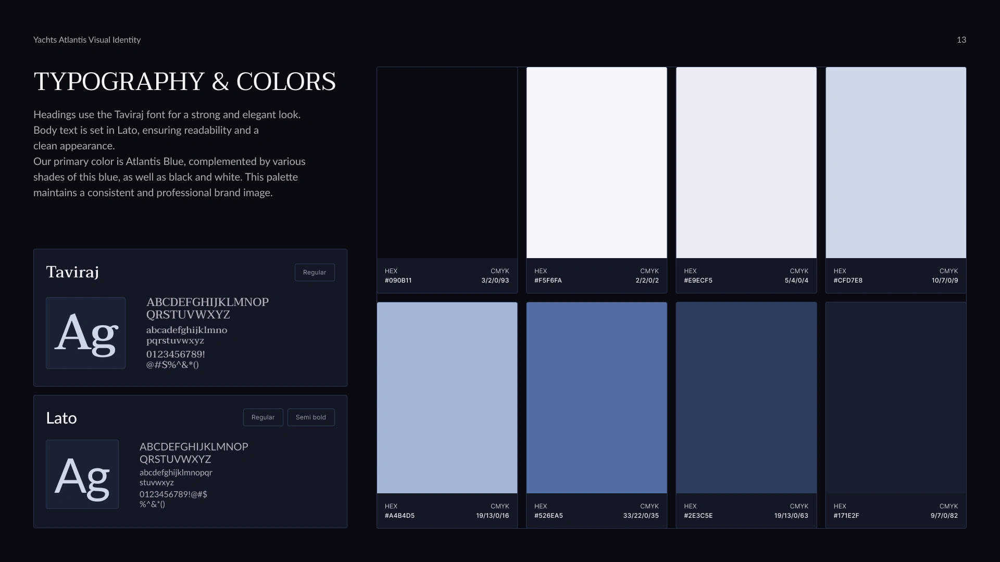The image size is (1000, 562).
Task: Select the #171E2F navy color swatch
Action: (x=896, y=398)
